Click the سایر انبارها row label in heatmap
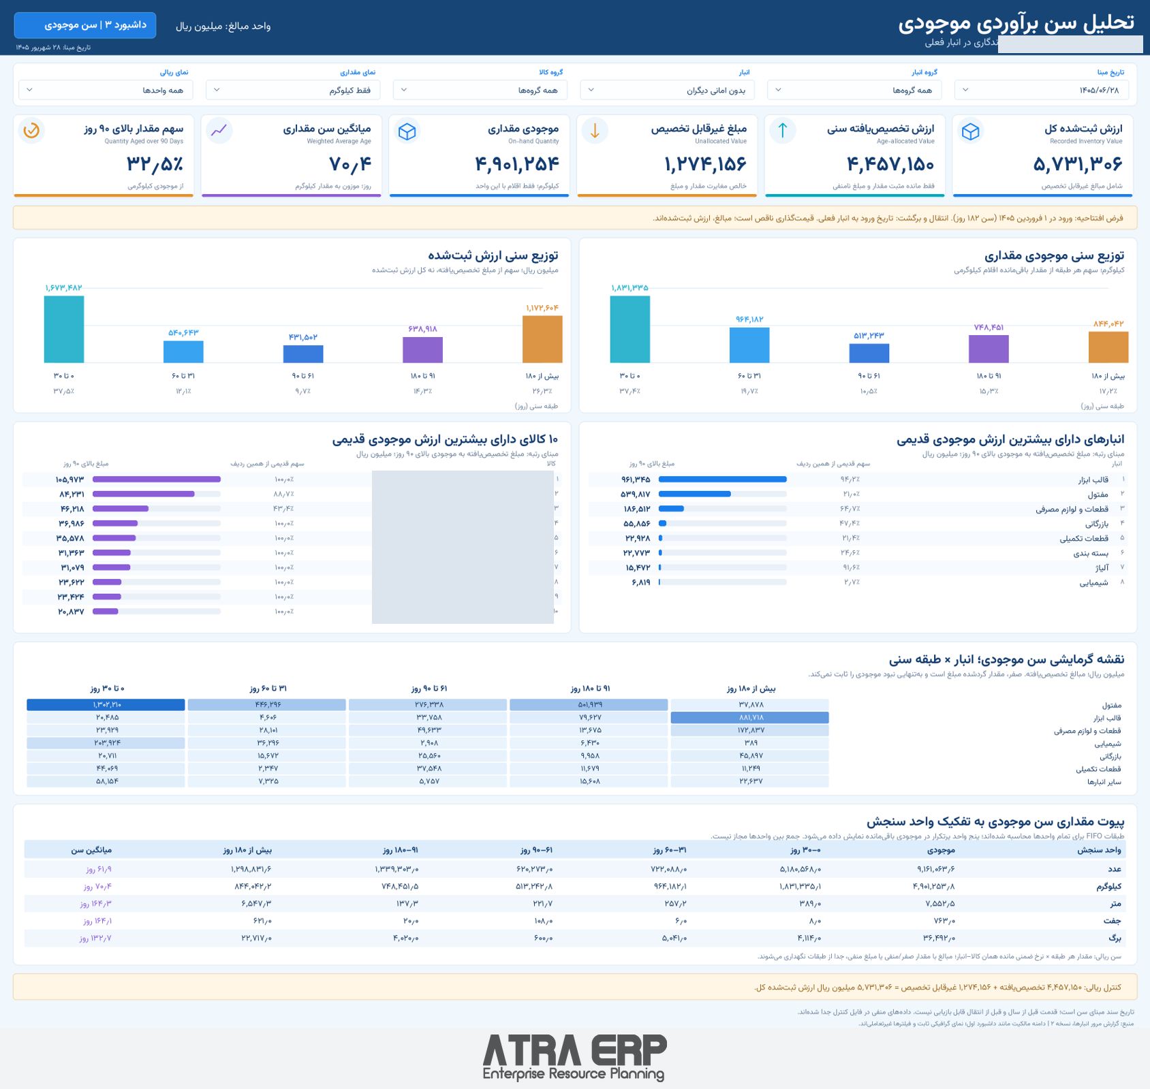The height and width of the screenshot is (1089, 1150). [1104, 782]
